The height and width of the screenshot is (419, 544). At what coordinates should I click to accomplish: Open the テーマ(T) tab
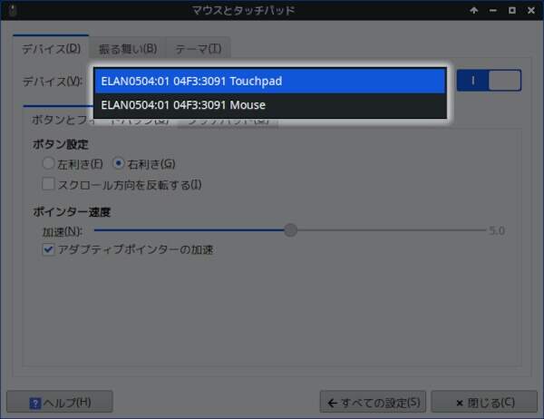coord(198,49)
